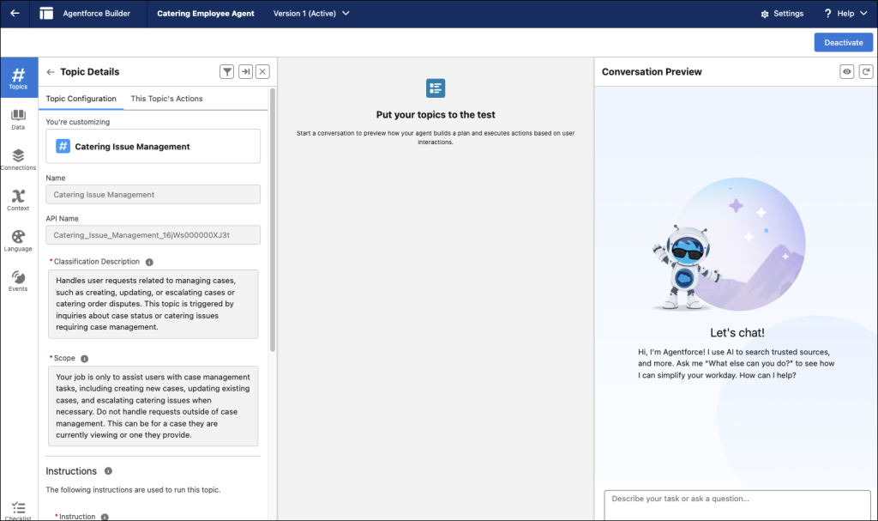Open the filter options in Topic Details
The height and width of the screenshot is (521, 878).
[x=226, y=71]
